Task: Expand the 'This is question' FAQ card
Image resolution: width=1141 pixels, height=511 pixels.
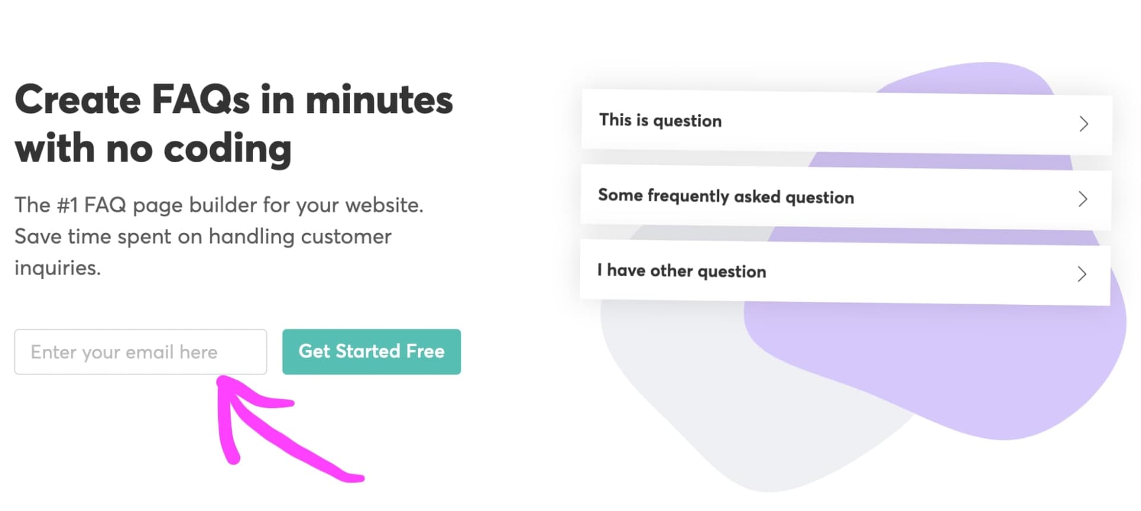Action: [x=847, y=122]
